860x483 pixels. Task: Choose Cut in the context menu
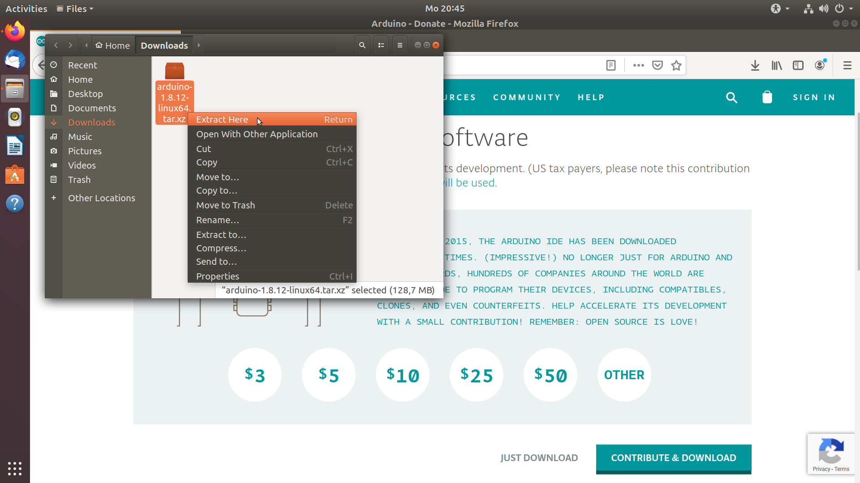272,149
